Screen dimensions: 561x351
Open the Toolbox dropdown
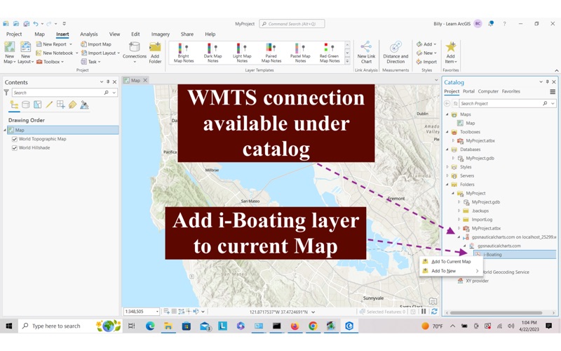(62, 62)
